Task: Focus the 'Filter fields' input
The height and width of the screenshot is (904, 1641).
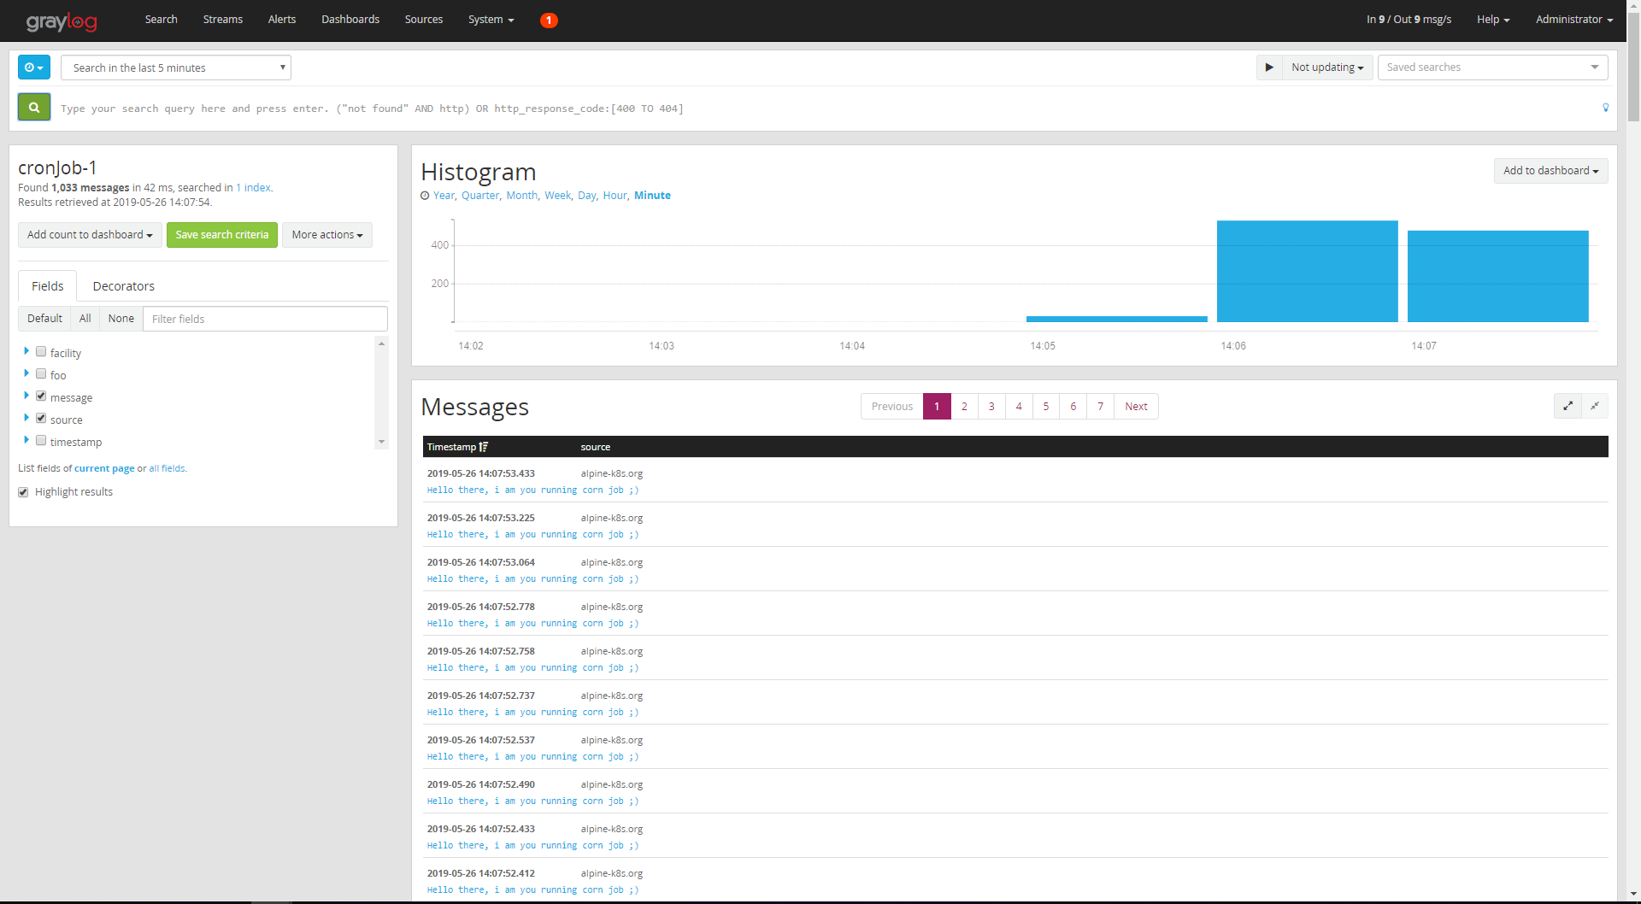Action: click(x=265, y=319)
